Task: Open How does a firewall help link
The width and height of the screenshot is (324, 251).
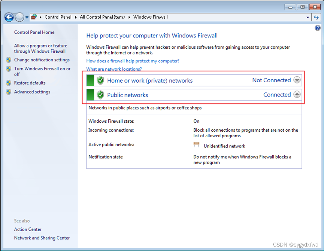Action: (133, 61)
